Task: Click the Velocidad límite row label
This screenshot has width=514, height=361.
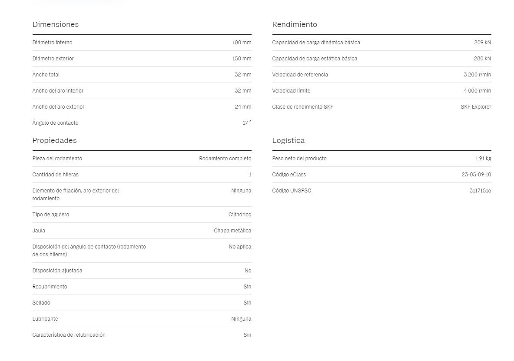Action: 291,91
